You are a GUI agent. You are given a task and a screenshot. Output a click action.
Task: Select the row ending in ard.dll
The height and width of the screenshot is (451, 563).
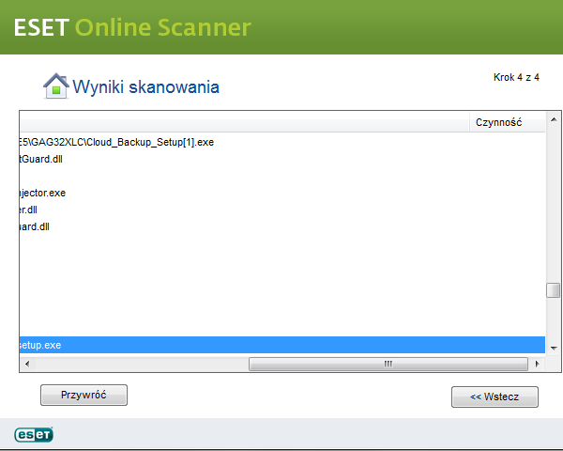click(x=282, y=226)
